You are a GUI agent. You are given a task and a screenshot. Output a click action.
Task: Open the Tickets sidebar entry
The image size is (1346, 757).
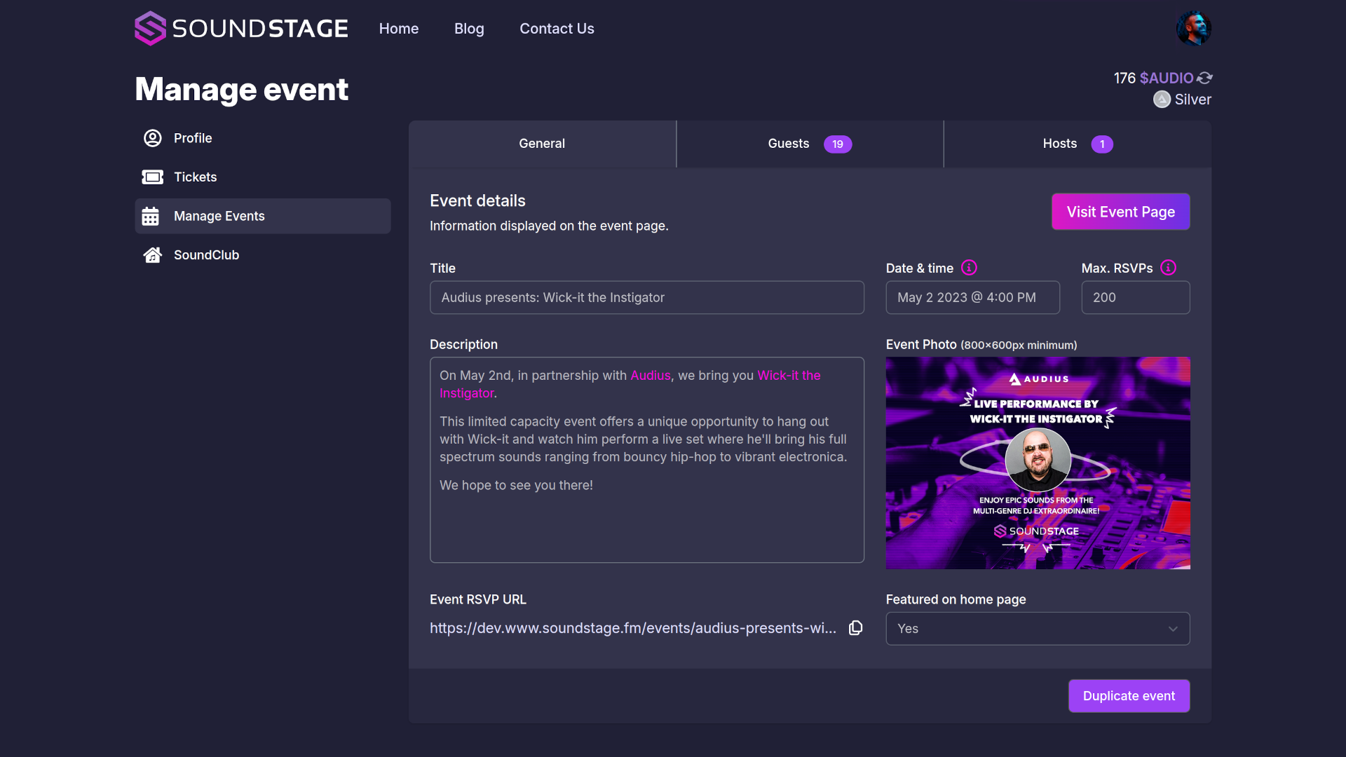263,177
